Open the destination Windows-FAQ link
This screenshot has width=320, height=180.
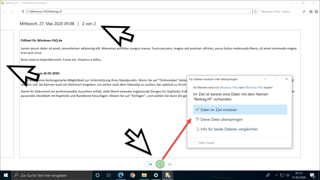click(x=254, y=87)
